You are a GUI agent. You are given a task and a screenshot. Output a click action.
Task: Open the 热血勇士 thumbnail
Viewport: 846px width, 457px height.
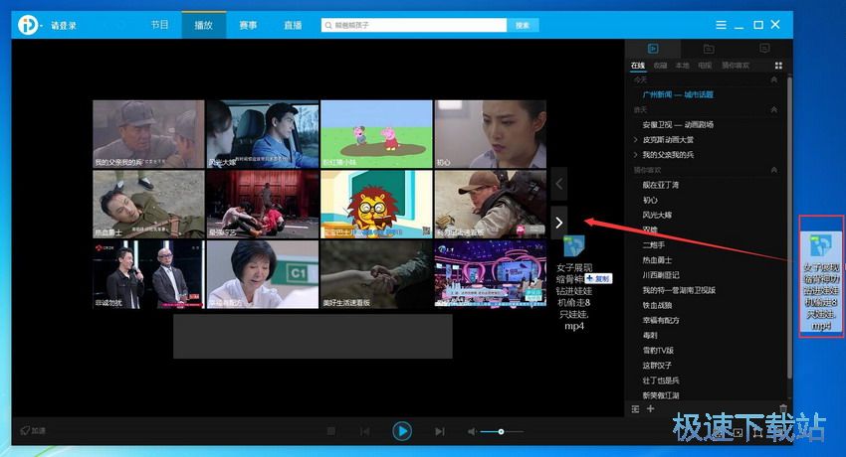click(x=148, y=205)
